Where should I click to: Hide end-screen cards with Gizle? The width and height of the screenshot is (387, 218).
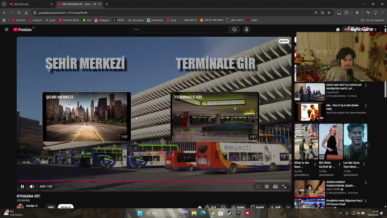pyautogui.click(x=284, y=41)
